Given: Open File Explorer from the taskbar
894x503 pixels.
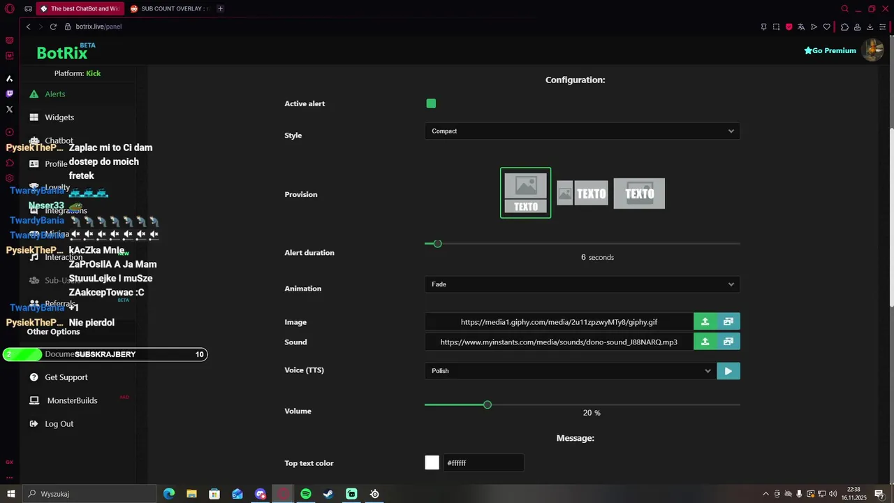Looking at the screenshot, I should point(191,494).
